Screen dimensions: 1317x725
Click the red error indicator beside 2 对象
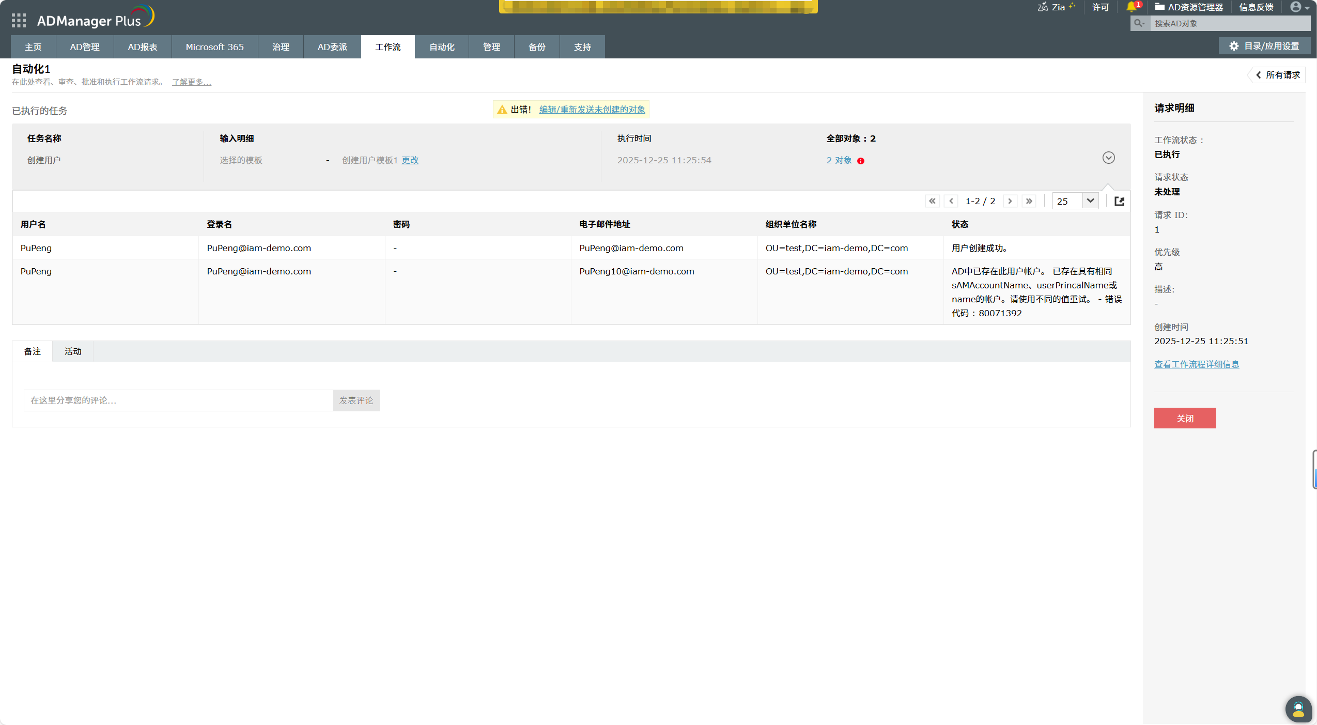point(861,161)
